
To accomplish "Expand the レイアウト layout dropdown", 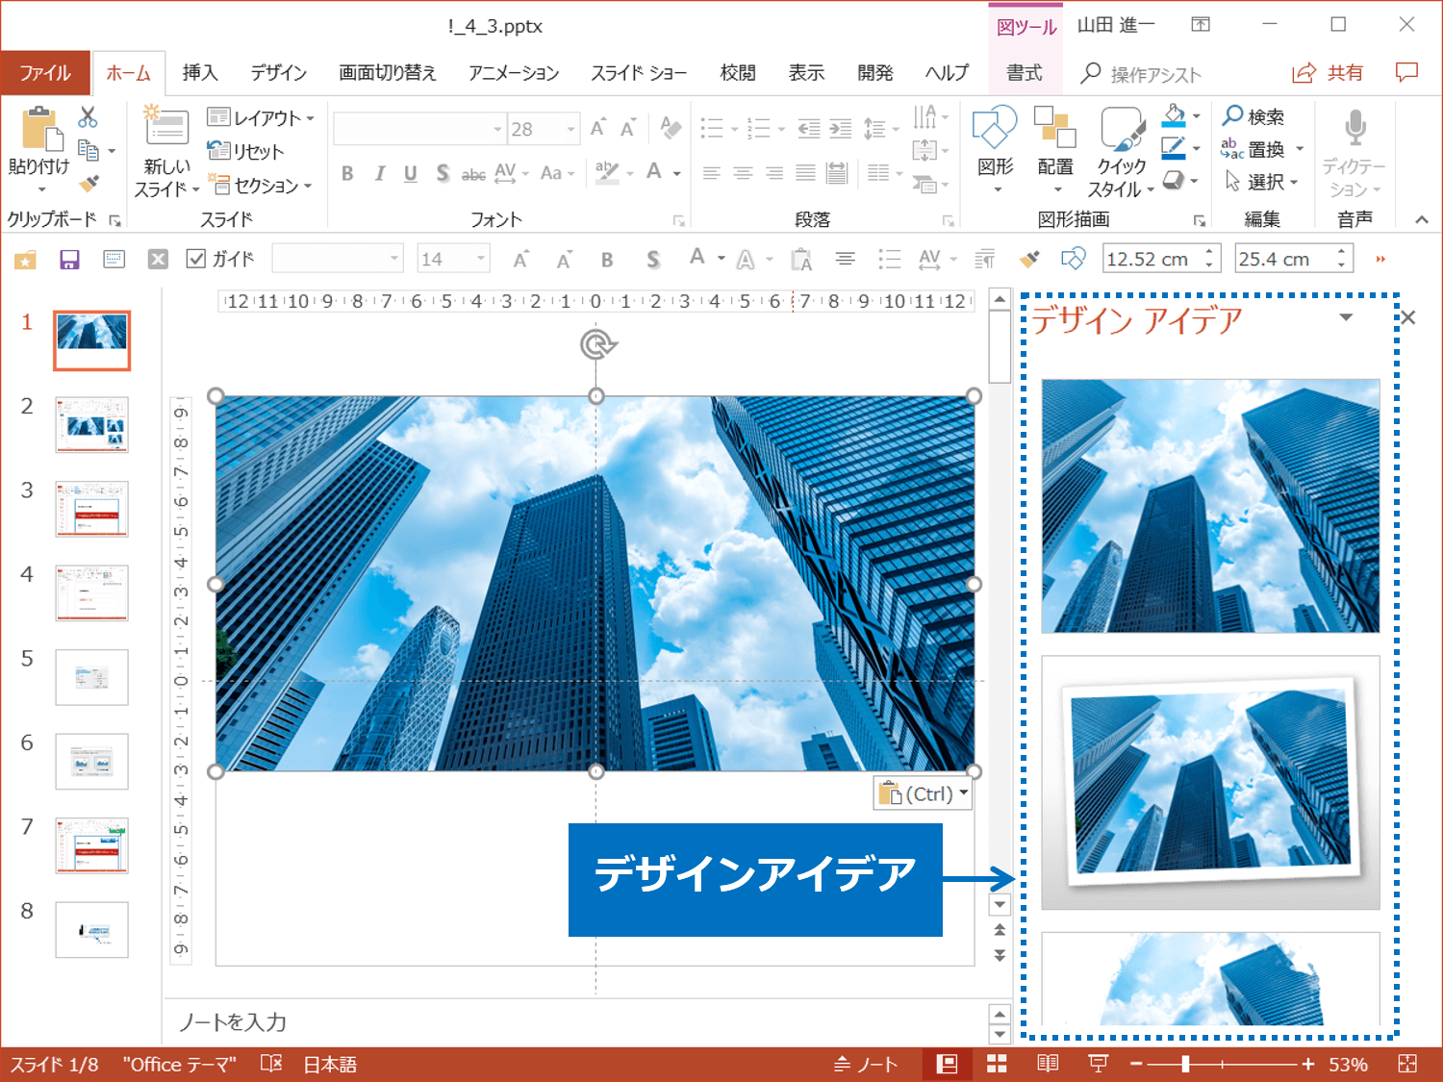I will [x=262, y=117].
